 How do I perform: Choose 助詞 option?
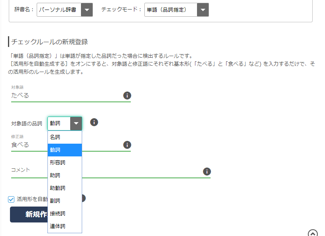click(x=65, y=176)
